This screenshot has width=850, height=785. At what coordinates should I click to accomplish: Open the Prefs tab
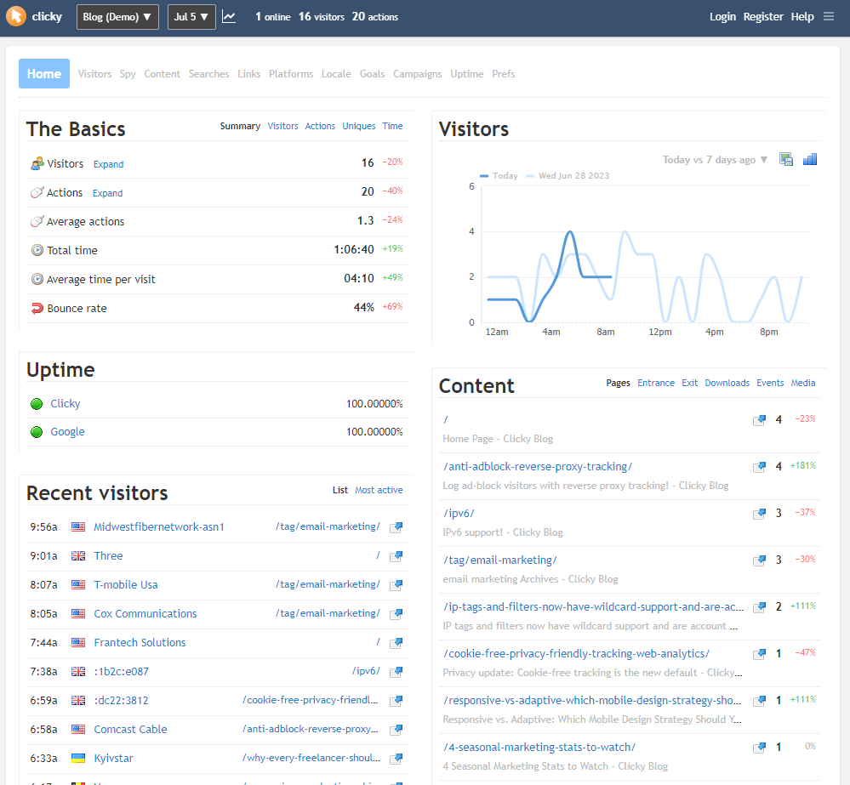point(503,74)
